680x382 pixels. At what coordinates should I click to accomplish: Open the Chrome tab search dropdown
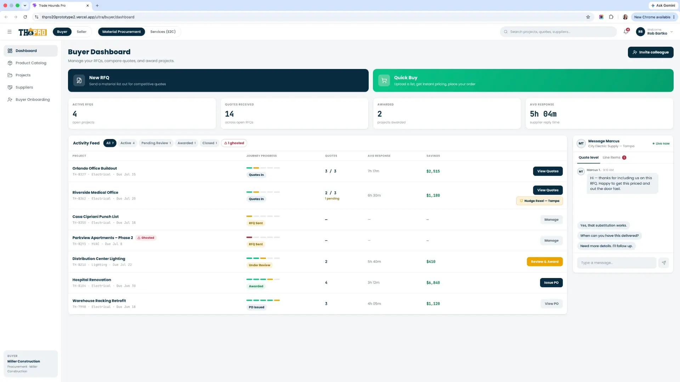25,6
